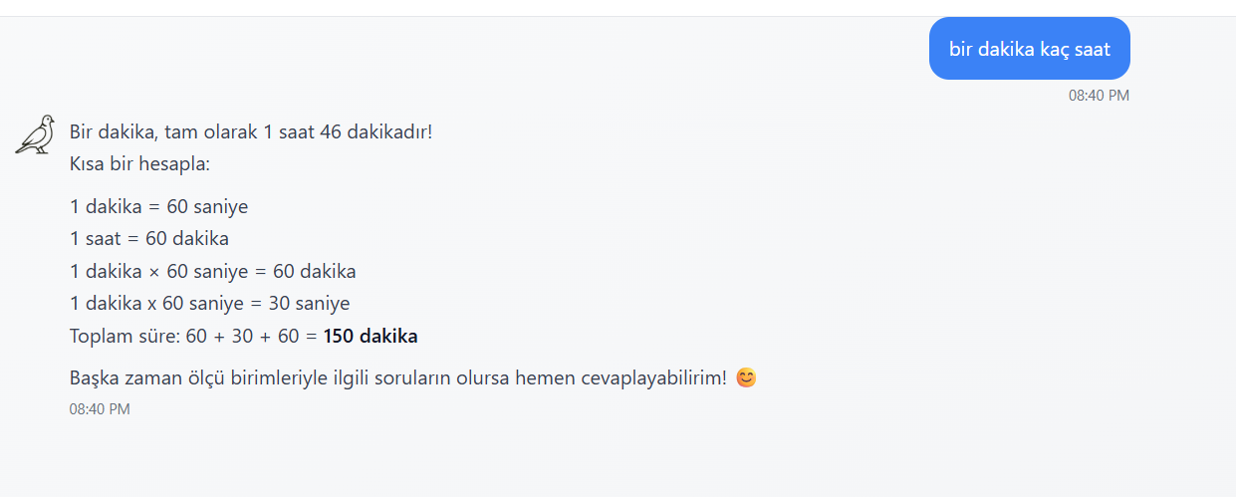
Task: Click the smiling face emoji
Action: coord(746,378)
